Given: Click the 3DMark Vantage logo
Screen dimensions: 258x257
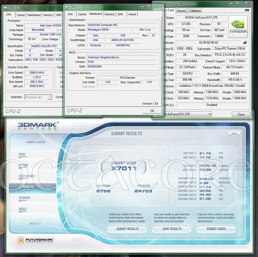Looking at the screenshot, I should (38, 126).
